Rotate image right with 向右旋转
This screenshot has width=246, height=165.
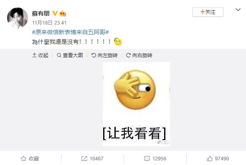tap(139, 55)
